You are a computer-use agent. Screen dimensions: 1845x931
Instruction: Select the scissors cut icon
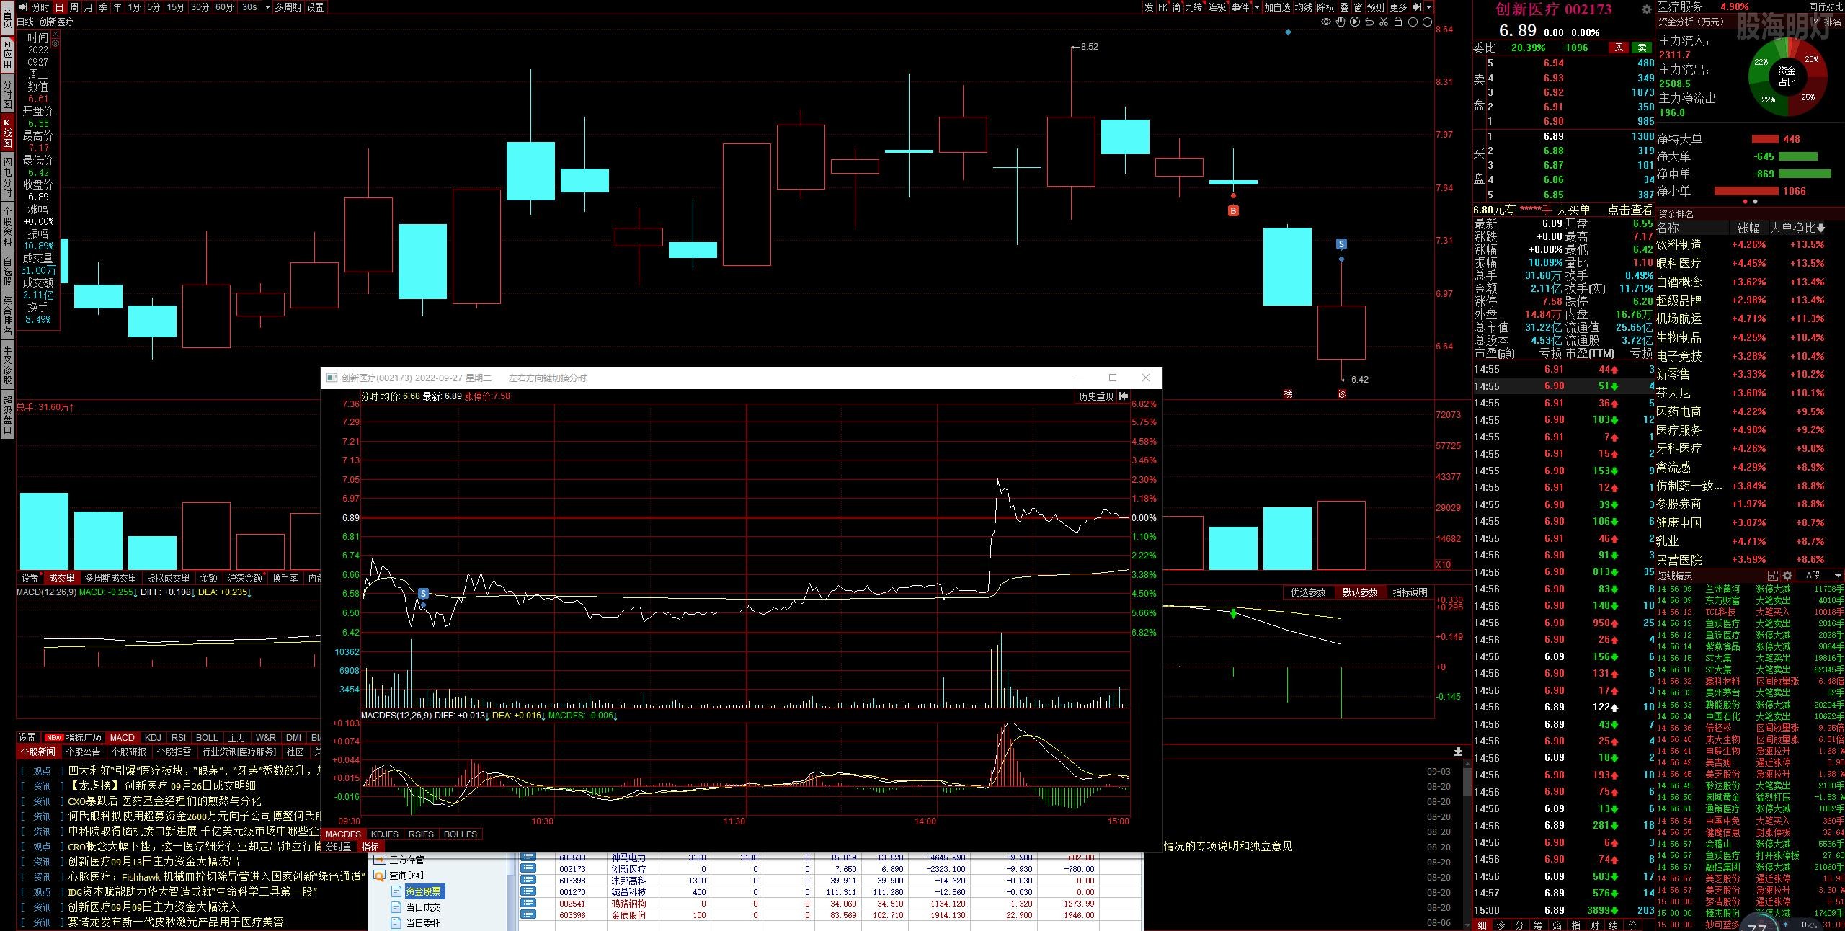click(1383, 22)
